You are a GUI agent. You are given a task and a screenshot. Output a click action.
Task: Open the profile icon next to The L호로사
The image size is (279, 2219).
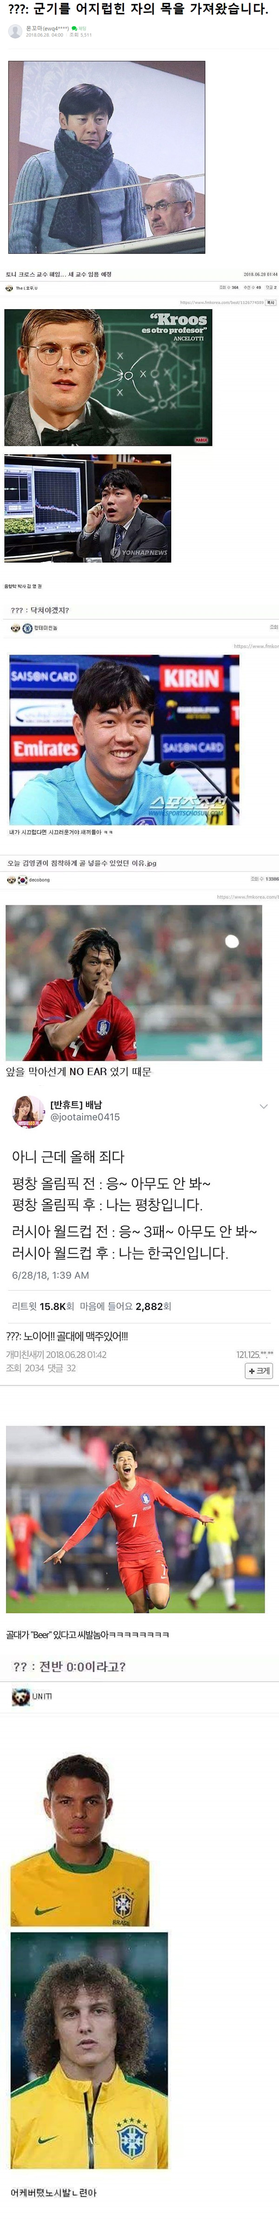[10, 288]
